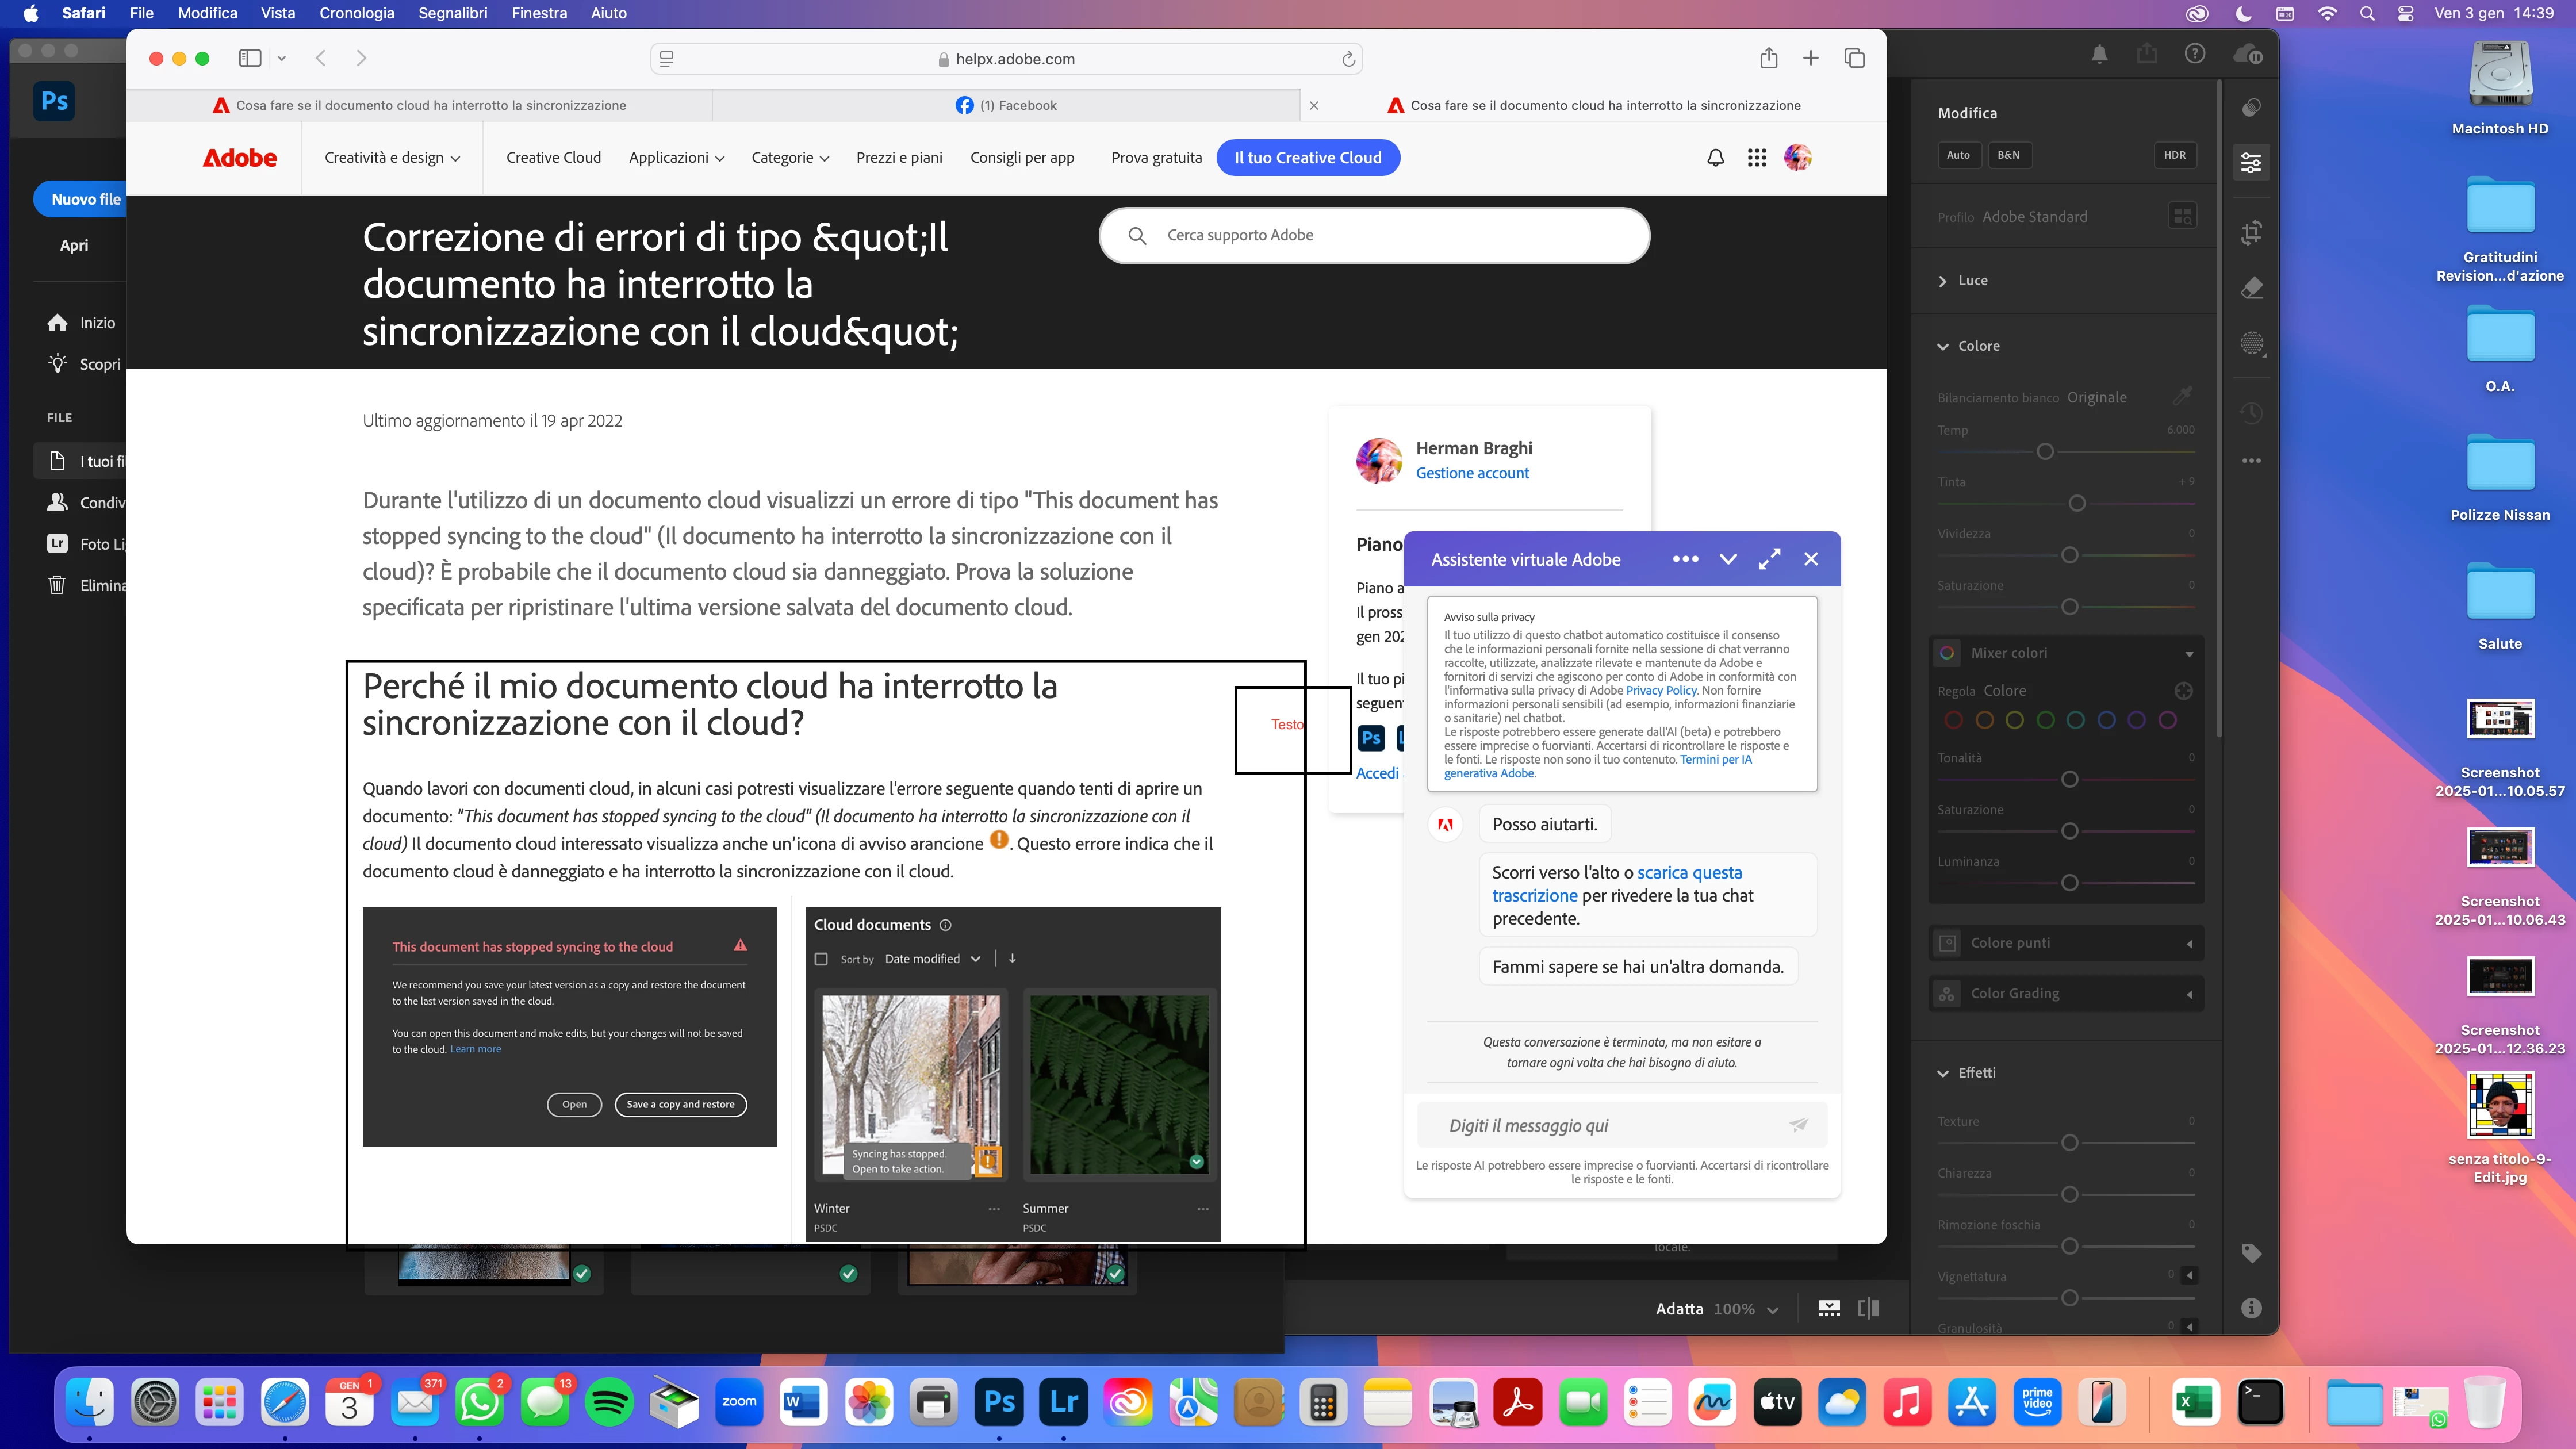Open the Gestione account link
Image resolution: width=2576 pixels, height=1449 pixels.
[1471, 473]
